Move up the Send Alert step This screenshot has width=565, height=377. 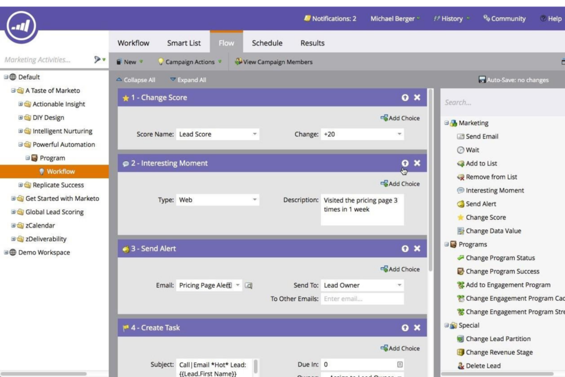click(405, 249)
